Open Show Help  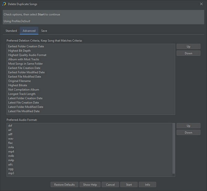tap(90, 184)
